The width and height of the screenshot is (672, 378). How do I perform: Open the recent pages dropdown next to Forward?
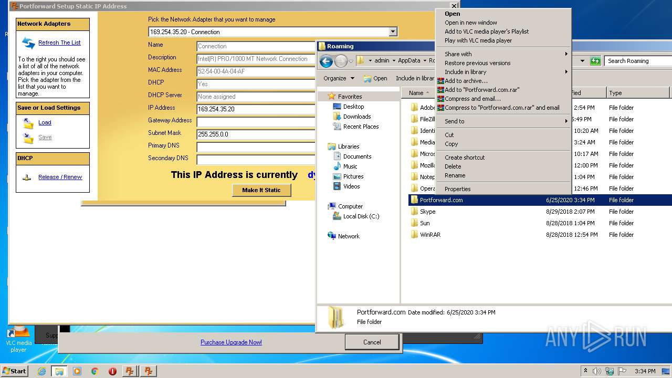[x=351, y=61]
